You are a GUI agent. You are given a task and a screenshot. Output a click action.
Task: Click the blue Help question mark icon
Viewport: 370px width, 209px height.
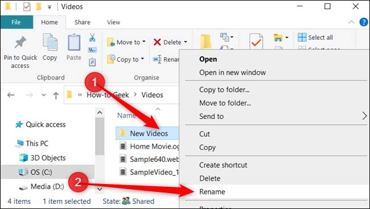[364, 22]
